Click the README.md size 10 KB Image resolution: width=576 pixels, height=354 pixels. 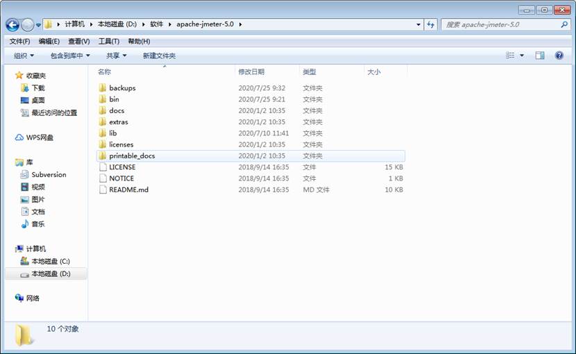[393, 189]
